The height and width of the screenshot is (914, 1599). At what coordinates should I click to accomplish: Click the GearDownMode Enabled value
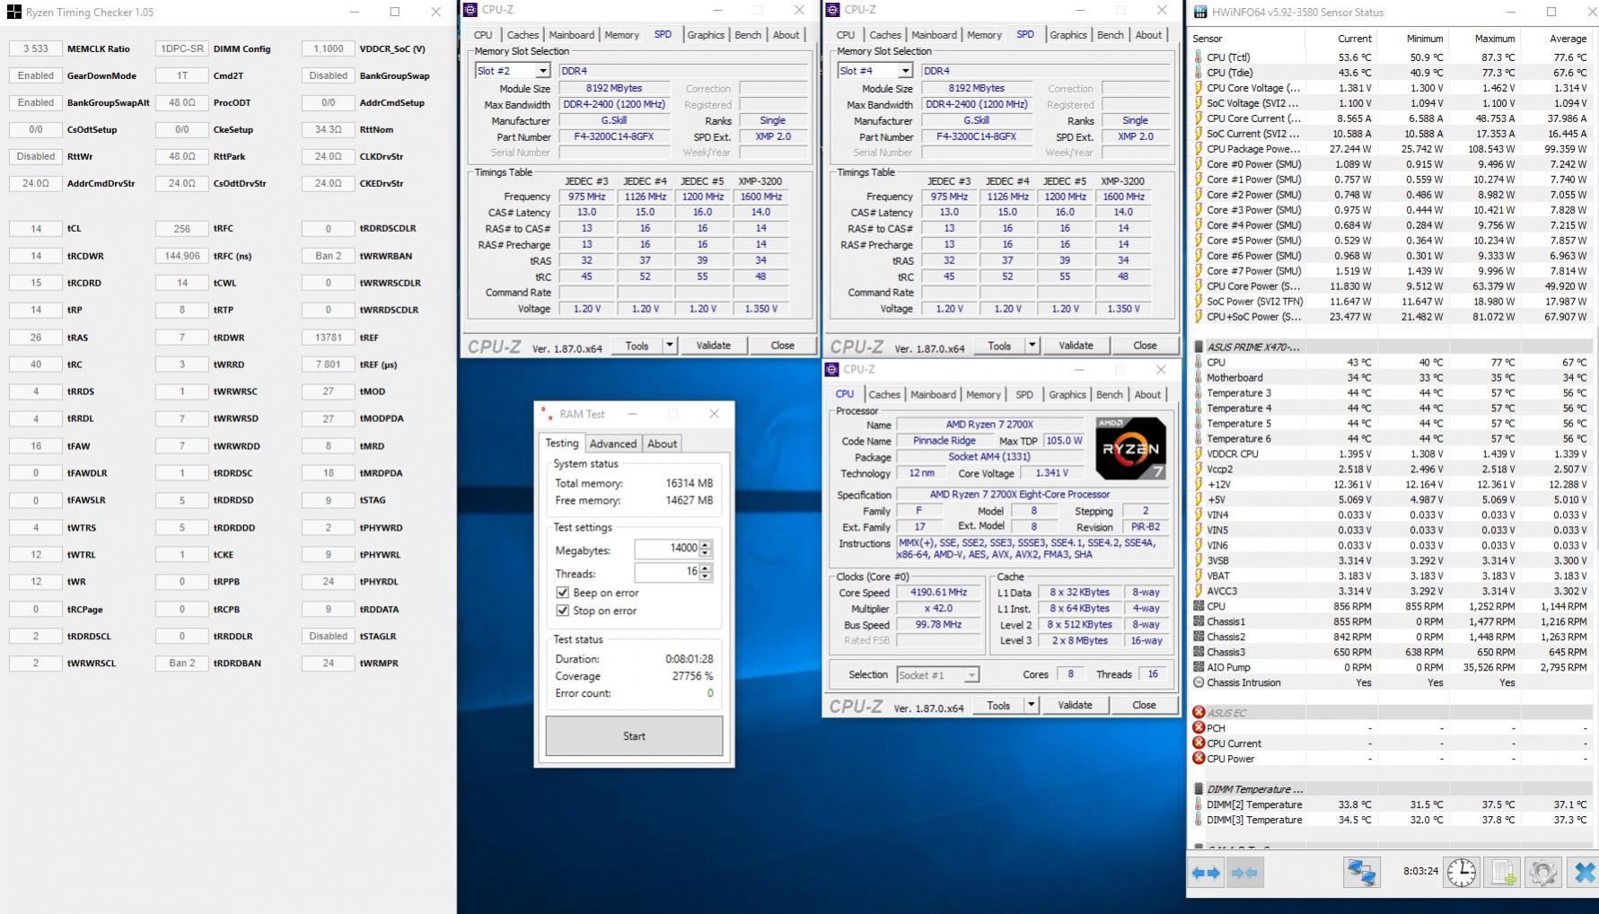(x=36, y=75)
